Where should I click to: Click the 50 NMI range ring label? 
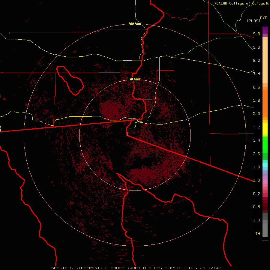pos(135,79)
